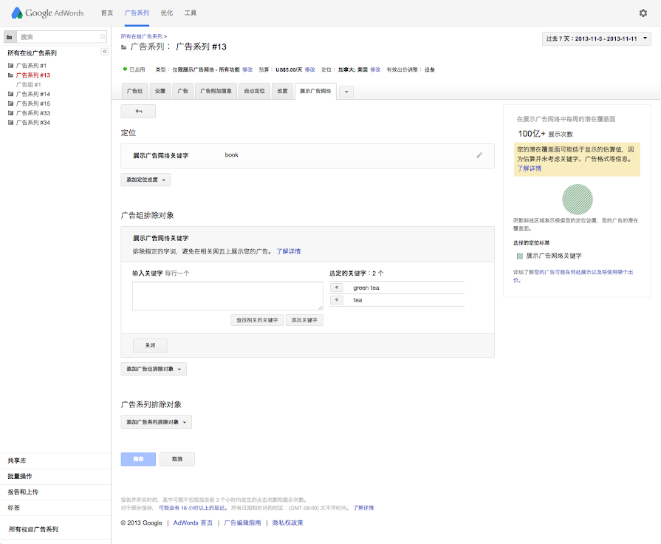Open the 添加广告组排除对象 dropdown
This screenshot has width=661, height=544.
click(x=154, y=369)
